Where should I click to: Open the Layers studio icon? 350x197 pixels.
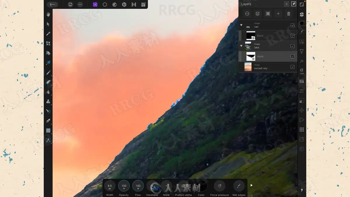click(302, 14)
